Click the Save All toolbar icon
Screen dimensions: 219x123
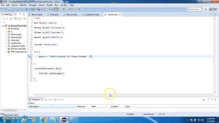[x=12, y=9]
